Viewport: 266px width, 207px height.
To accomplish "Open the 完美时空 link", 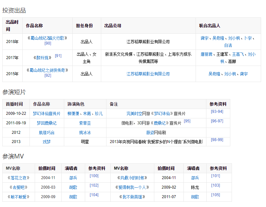I will pyautogui.click(x=134, y=114).
